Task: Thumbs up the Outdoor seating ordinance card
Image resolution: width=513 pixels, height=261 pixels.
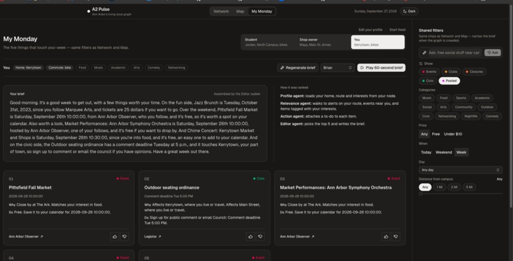Action: (x=250, y=236)
